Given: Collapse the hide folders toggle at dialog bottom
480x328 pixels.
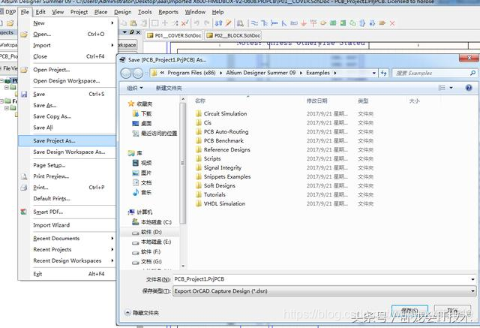Looking at the screenshot, I should tap(142, 313).
